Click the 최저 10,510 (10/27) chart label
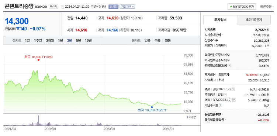Screen dimensions: 277x136 [152, 110]
